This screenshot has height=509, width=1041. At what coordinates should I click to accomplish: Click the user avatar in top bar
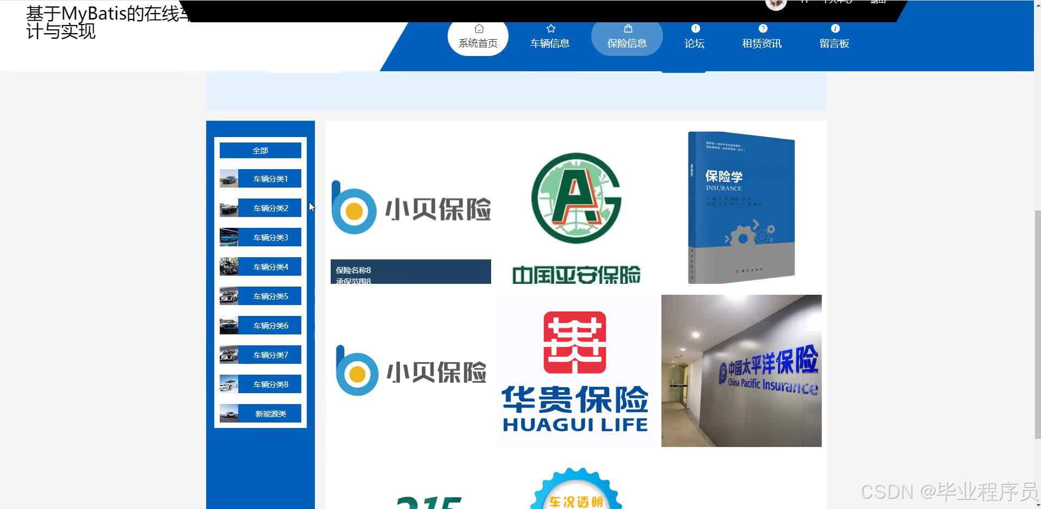click(776, 4)
